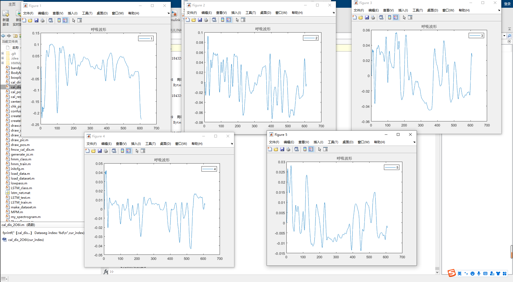Toggle Insert Colorbar in Figure 1 toolbar
Image resolution: width=513 pixels, height=282 pixels.
click(59, 21)
